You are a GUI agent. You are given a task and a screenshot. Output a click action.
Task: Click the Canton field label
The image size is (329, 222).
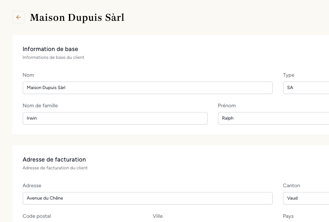[291, 185]
